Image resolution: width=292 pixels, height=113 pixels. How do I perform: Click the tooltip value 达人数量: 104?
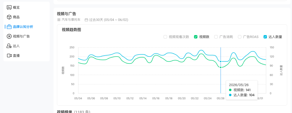pos(244,95)
